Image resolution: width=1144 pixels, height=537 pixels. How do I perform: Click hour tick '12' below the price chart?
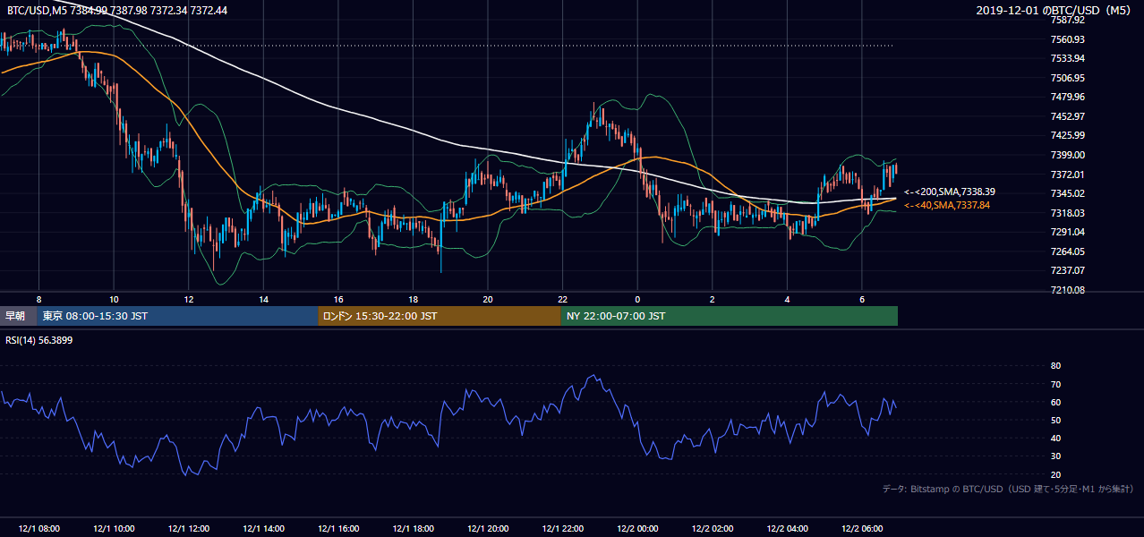point(188,299)
